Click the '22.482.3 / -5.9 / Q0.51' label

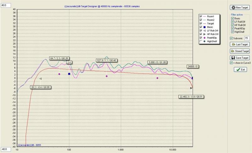[191, 97]
